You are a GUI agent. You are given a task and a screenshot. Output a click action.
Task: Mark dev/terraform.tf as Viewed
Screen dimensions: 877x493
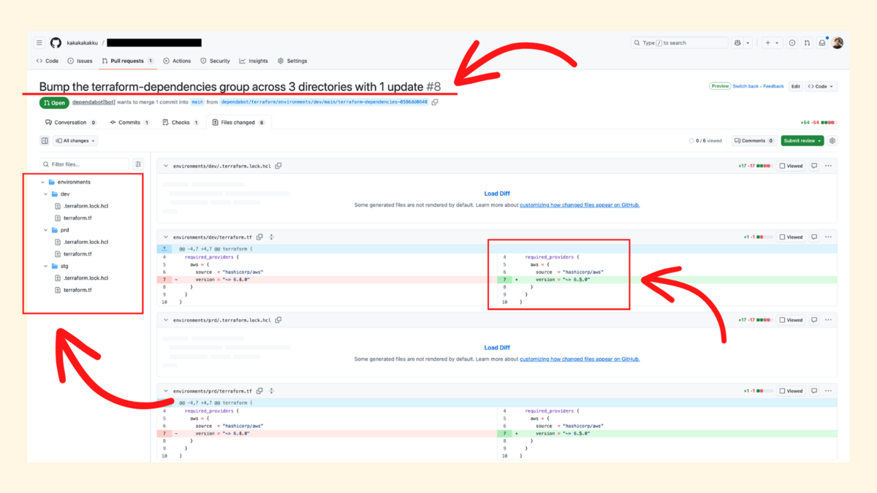point(791,237)
